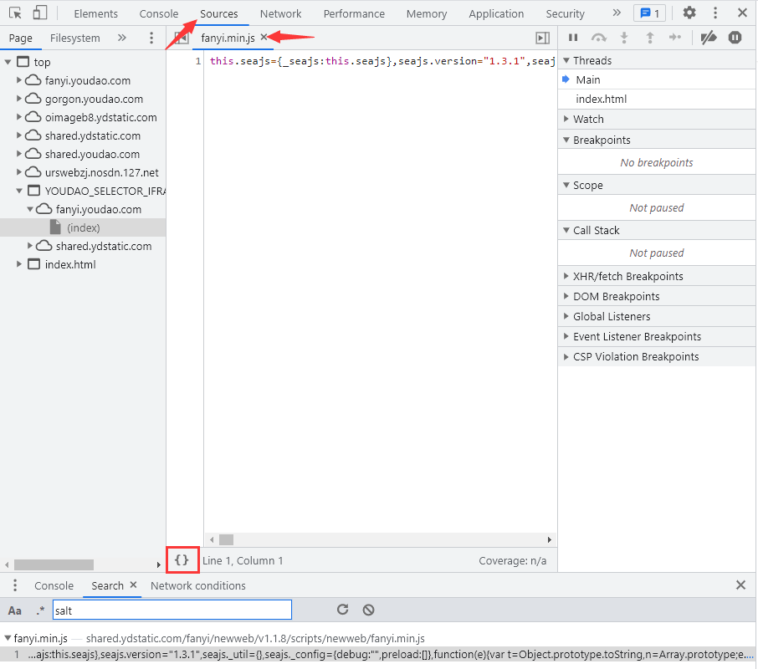Enable regular expression search toggle
This screenshot has width=758, height=669.
(x=39, y=610)
